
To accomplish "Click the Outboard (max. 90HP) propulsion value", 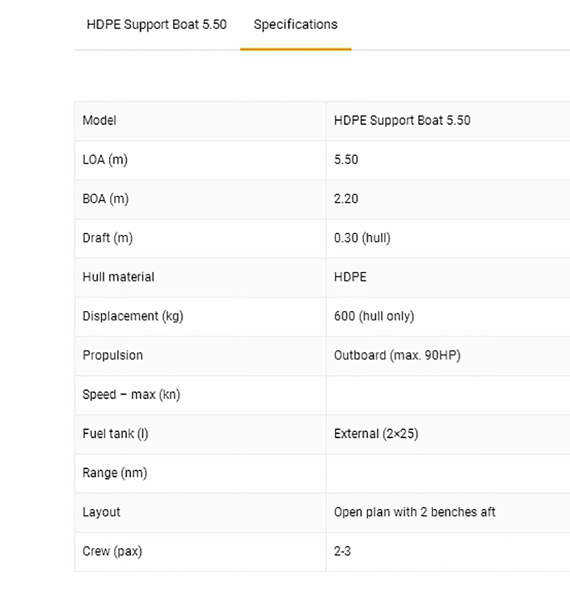I will tap(397, 355).
